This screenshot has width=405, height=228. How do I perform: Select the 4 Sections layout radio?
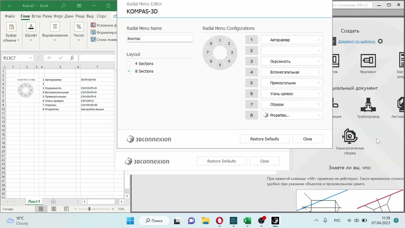(x=129, y=64)
